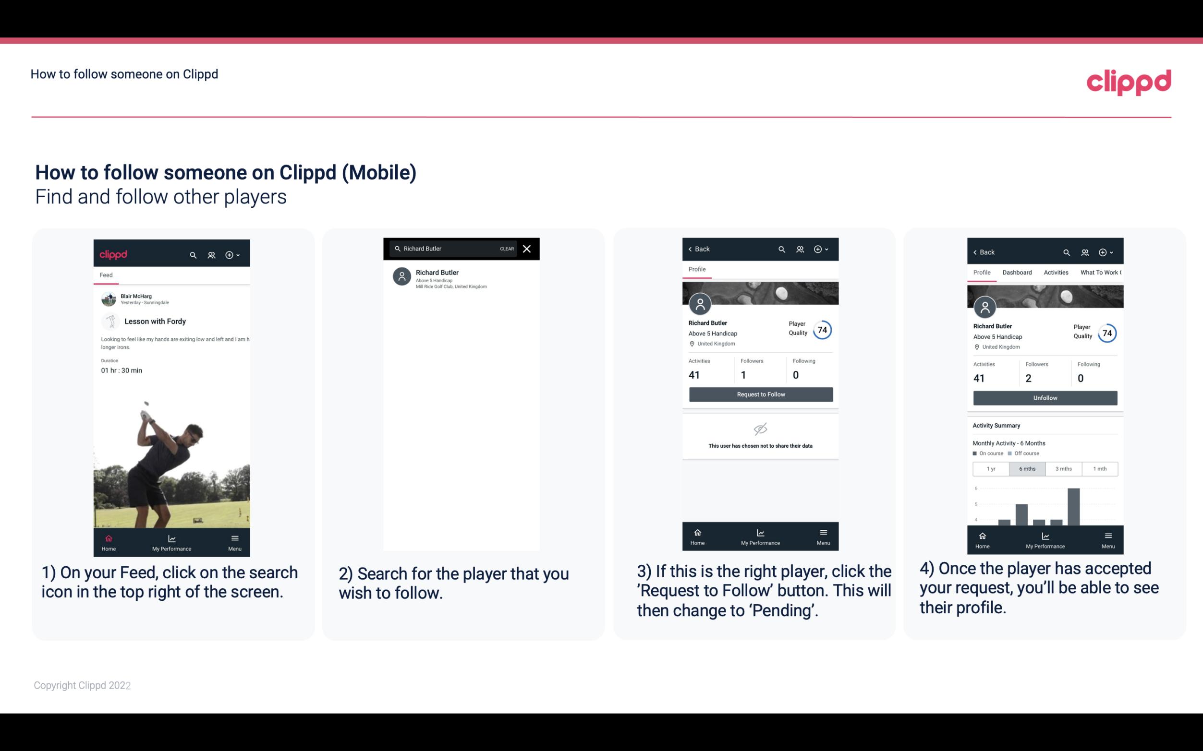Click the Back arrow icon on profile screen
Screen dimensions: 1203x751
[x=693, y=248]
